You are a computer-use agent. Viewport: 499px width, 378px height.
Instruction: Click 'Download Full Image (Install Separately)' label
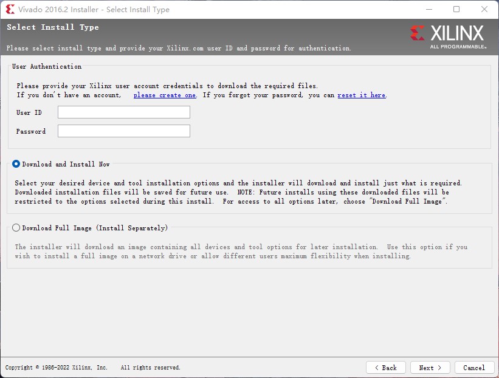click(95, 228)
